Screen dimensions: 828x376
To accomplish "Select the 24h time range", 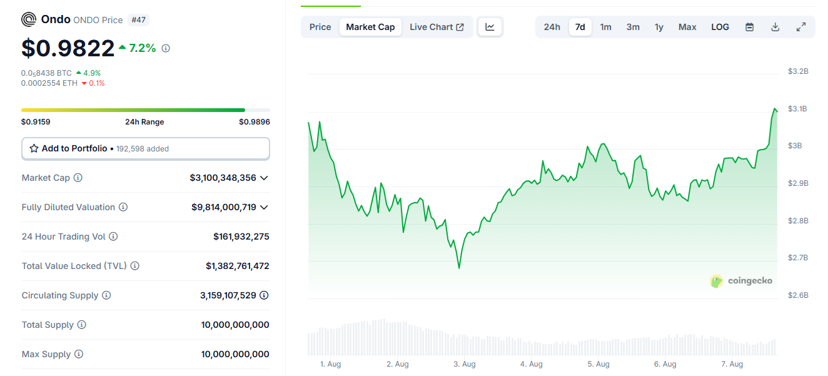I will [x=552, y=27].
